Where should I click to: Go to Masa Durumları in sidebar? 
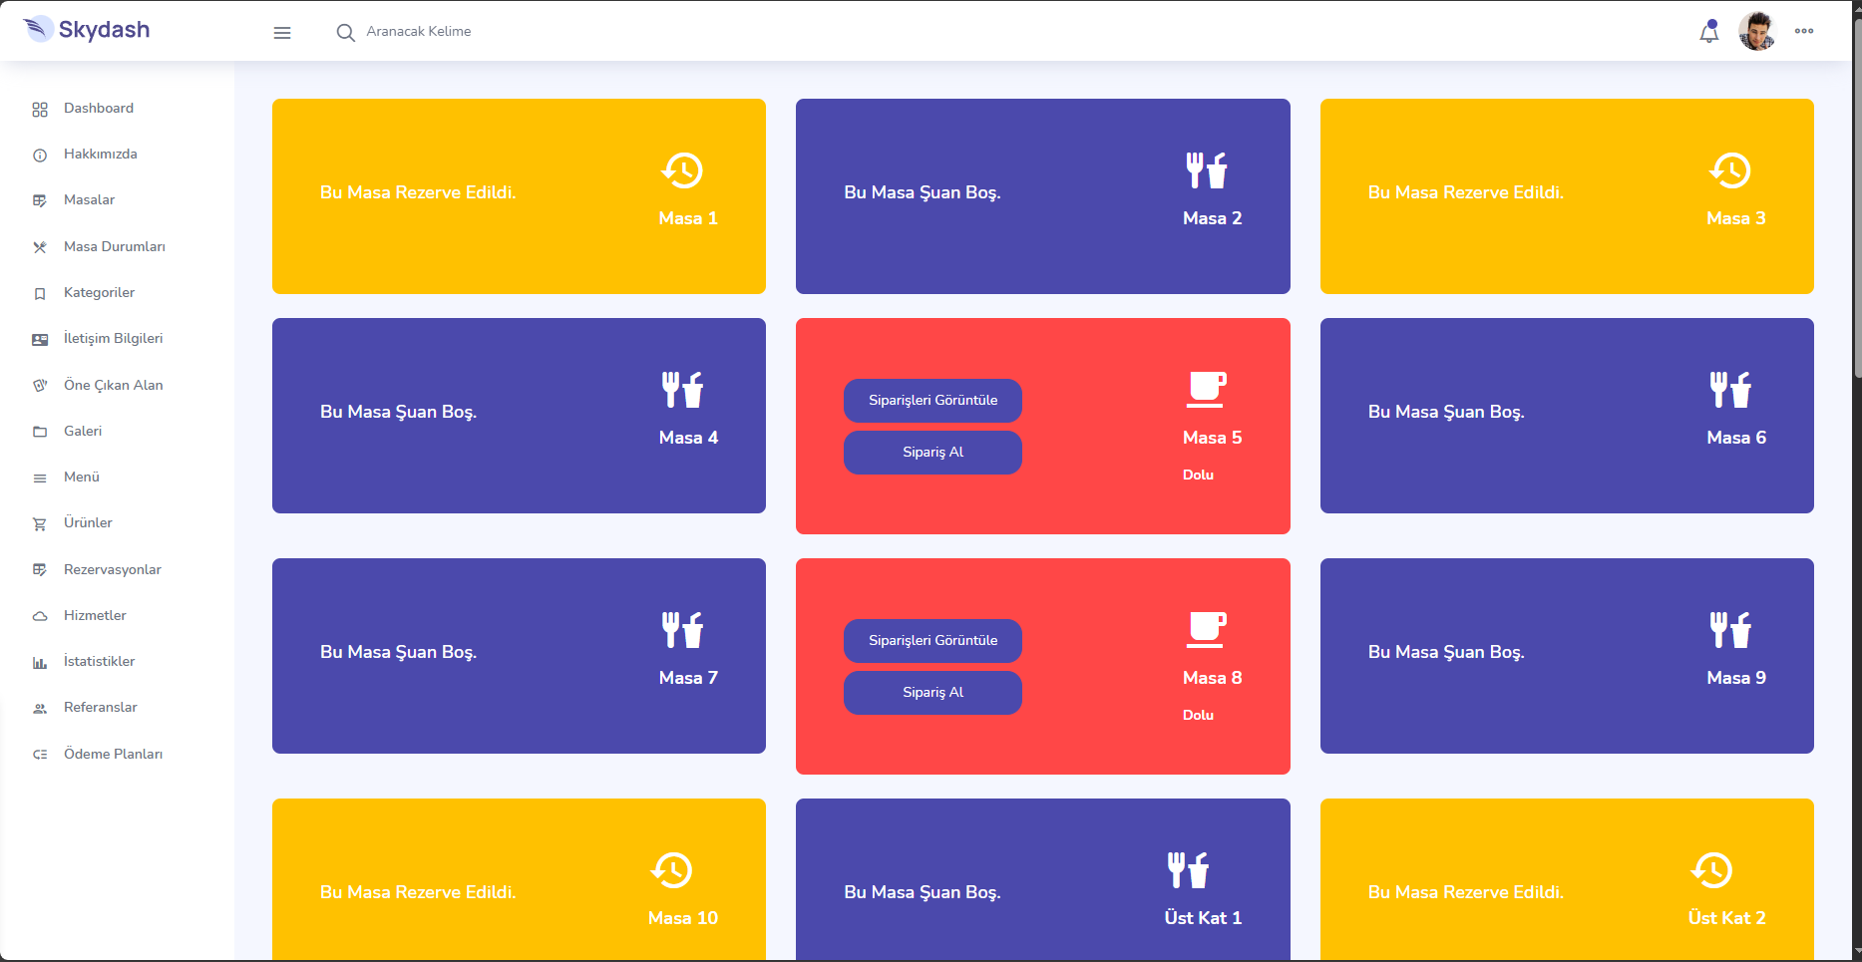(114, 247)
